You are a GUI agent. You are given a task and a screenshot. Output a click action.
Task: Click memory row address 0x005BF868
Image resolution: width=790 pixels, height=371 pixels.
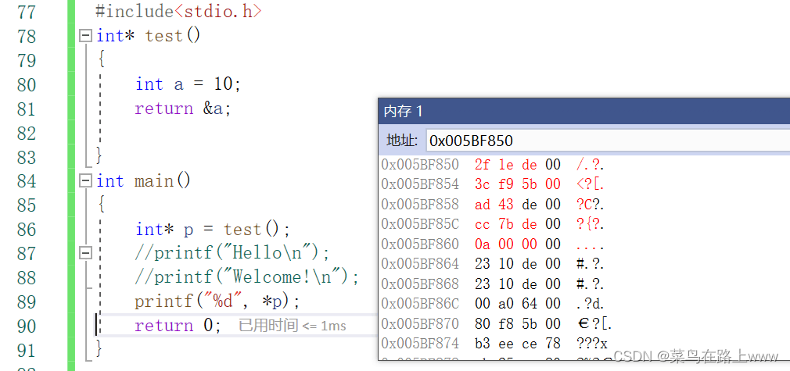click(420, 284)
